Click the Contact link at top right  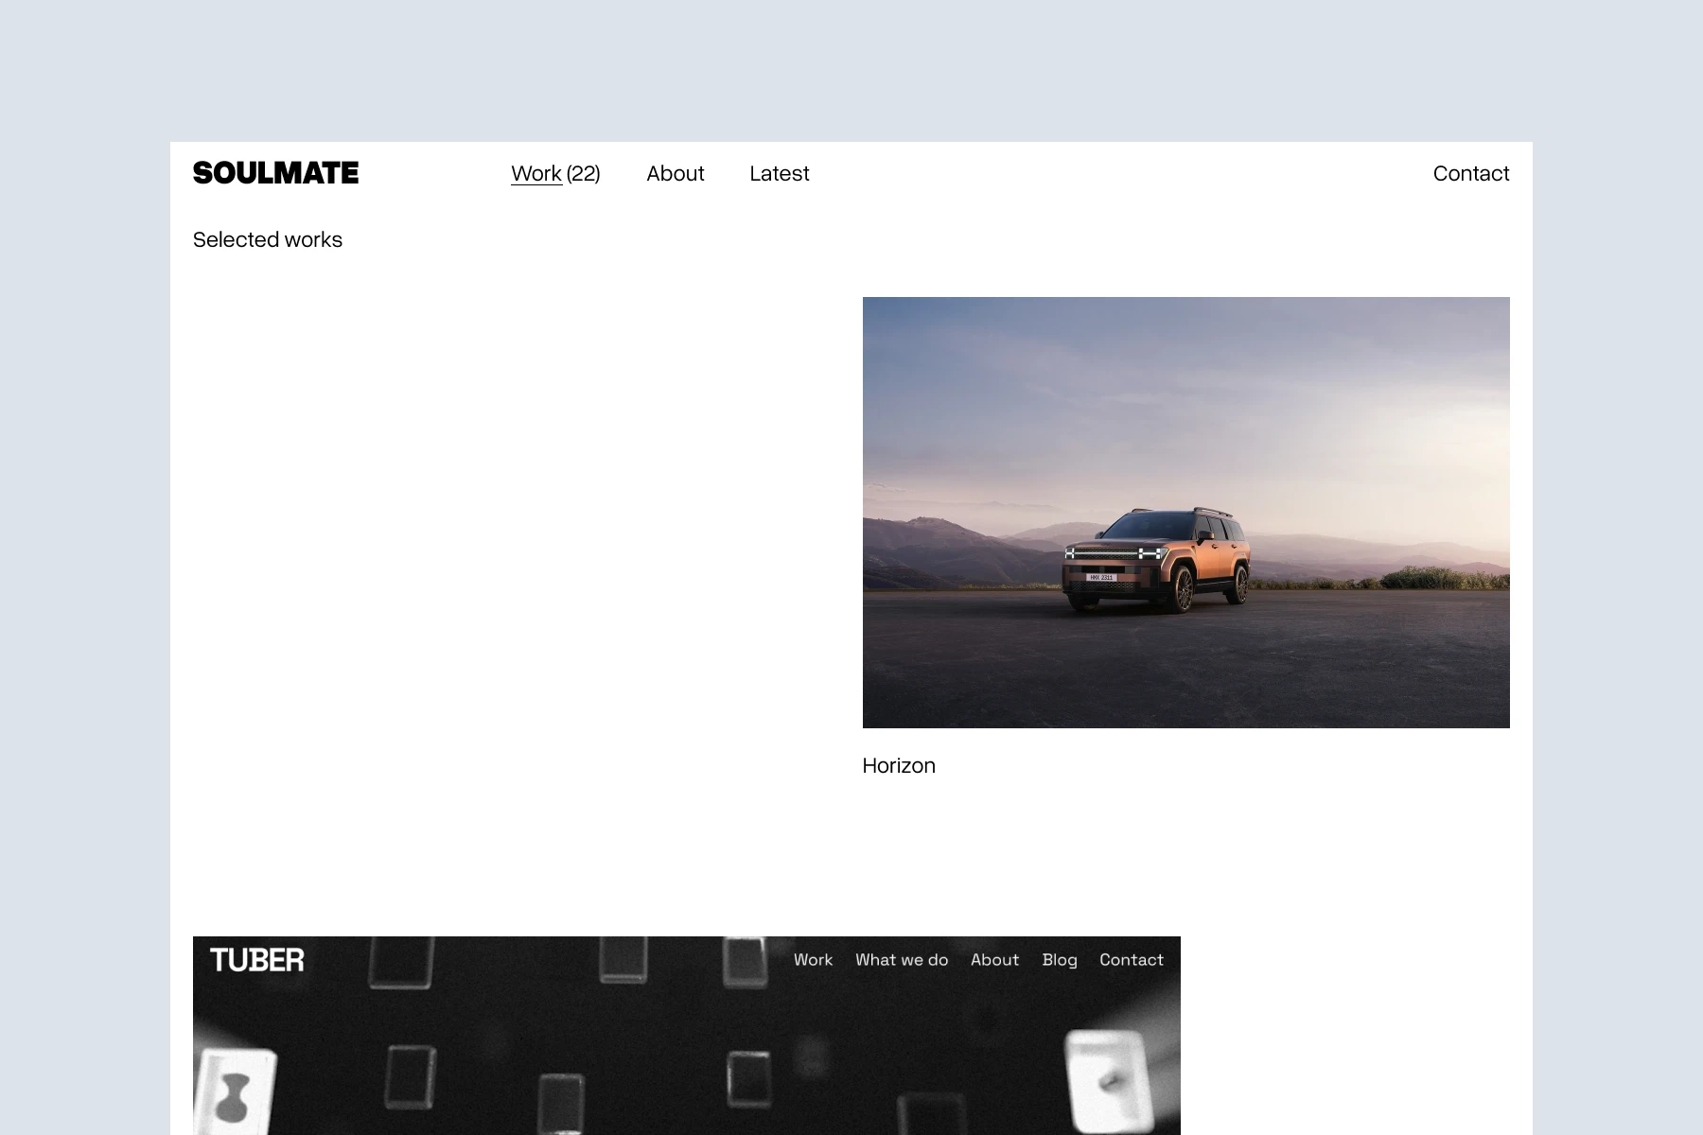[x=1470, y=173]
